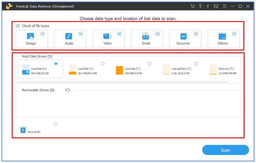Click the 'Local Disk (C:)' label
256x163 pixels.
(39, 69)
